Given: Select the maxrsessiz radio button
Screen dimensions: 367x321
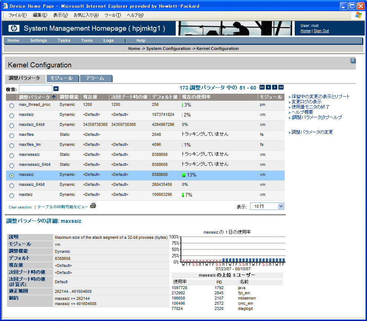Looking at the screenshot, I should pyautogui.click(x=11, y=156).
